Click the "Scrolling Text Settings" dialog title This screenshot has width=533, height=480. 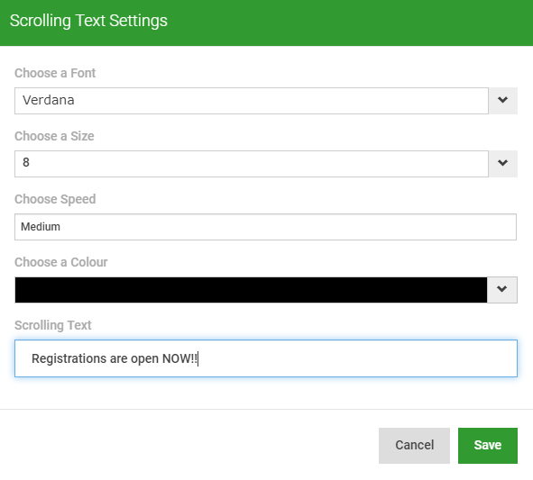coord(88,21)
